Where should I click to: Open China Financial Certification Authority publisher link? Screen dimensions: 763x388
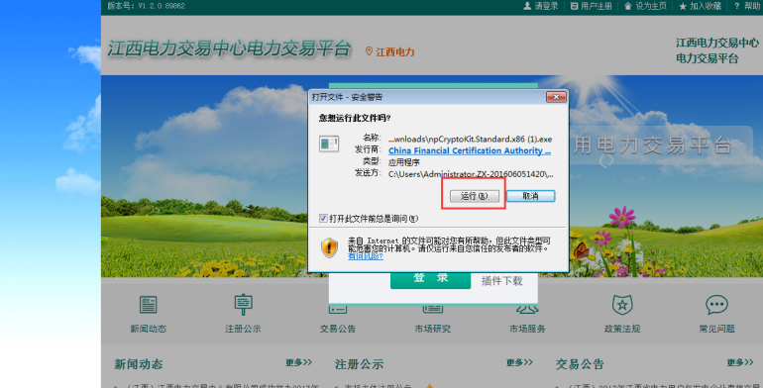[x=470, y=150]
